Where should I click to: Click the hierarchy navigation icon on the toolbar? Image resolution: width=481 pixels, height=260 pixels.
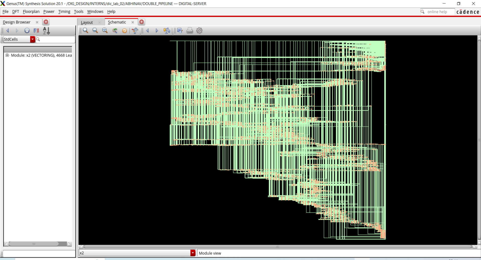(167, 30)
